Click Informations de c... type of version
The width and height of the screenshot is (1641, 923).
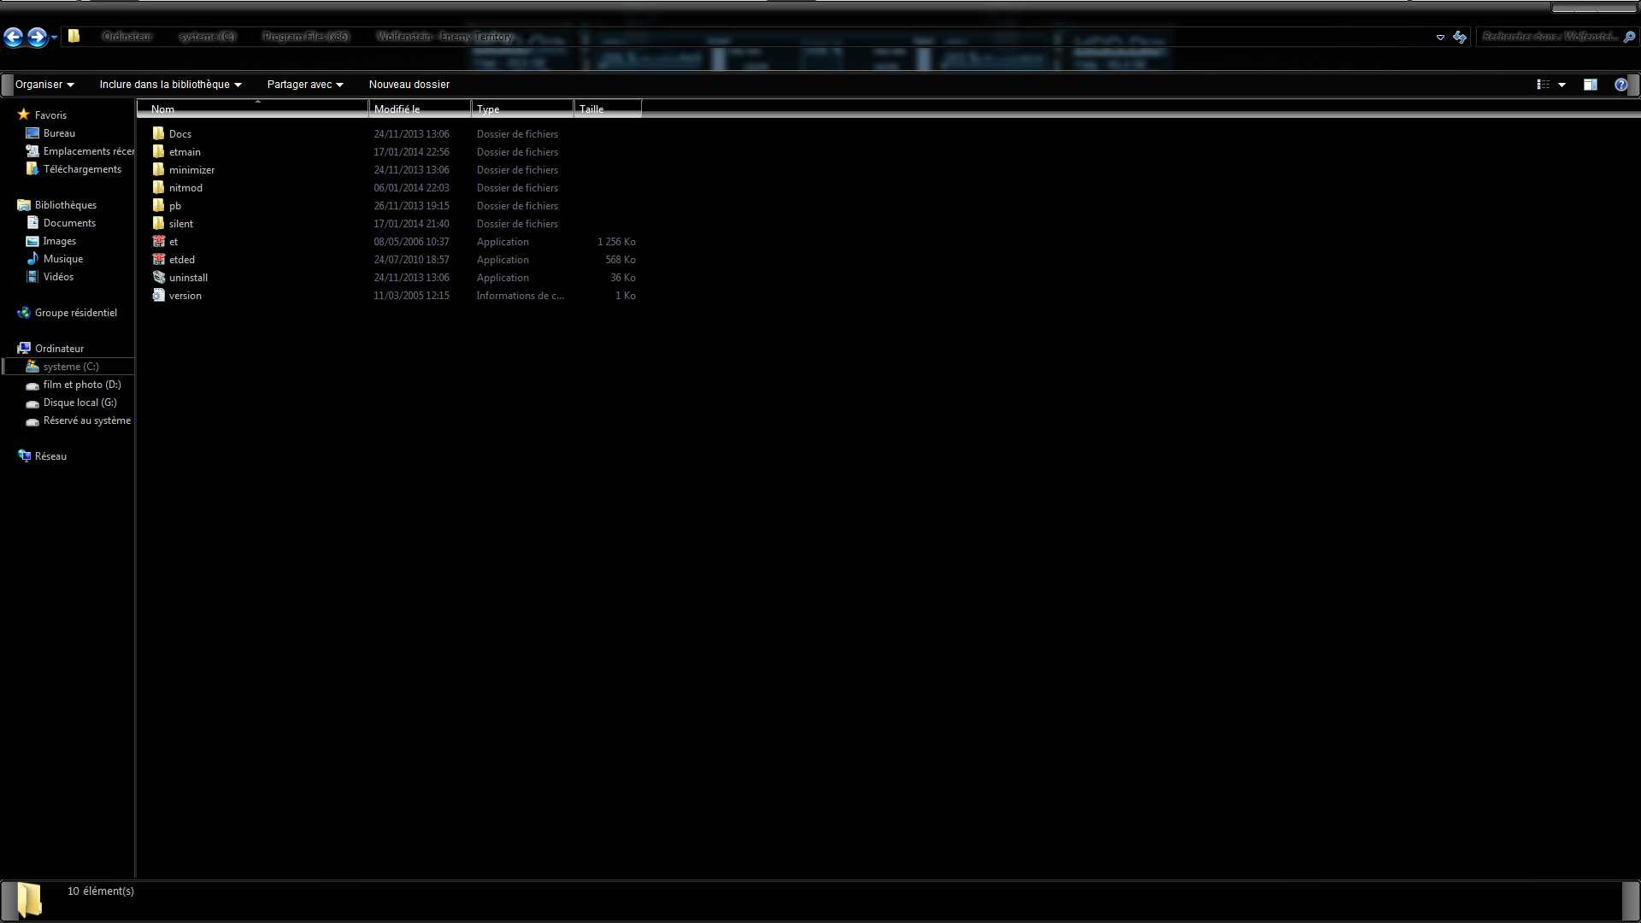[520, 296]
